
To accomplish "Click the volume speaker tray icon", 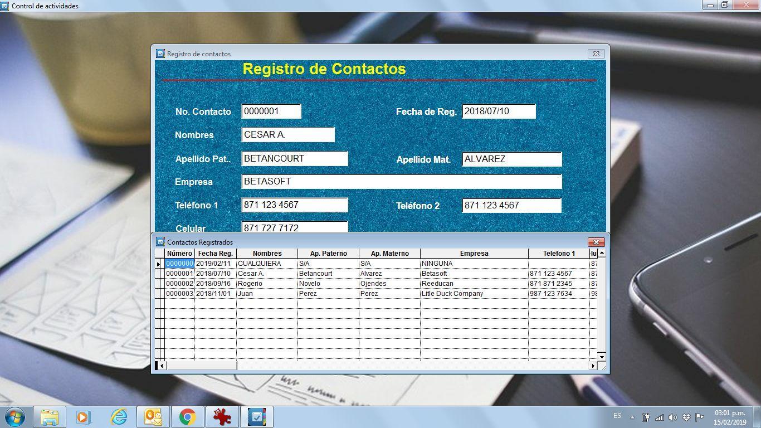I will (x=673, y=417).
